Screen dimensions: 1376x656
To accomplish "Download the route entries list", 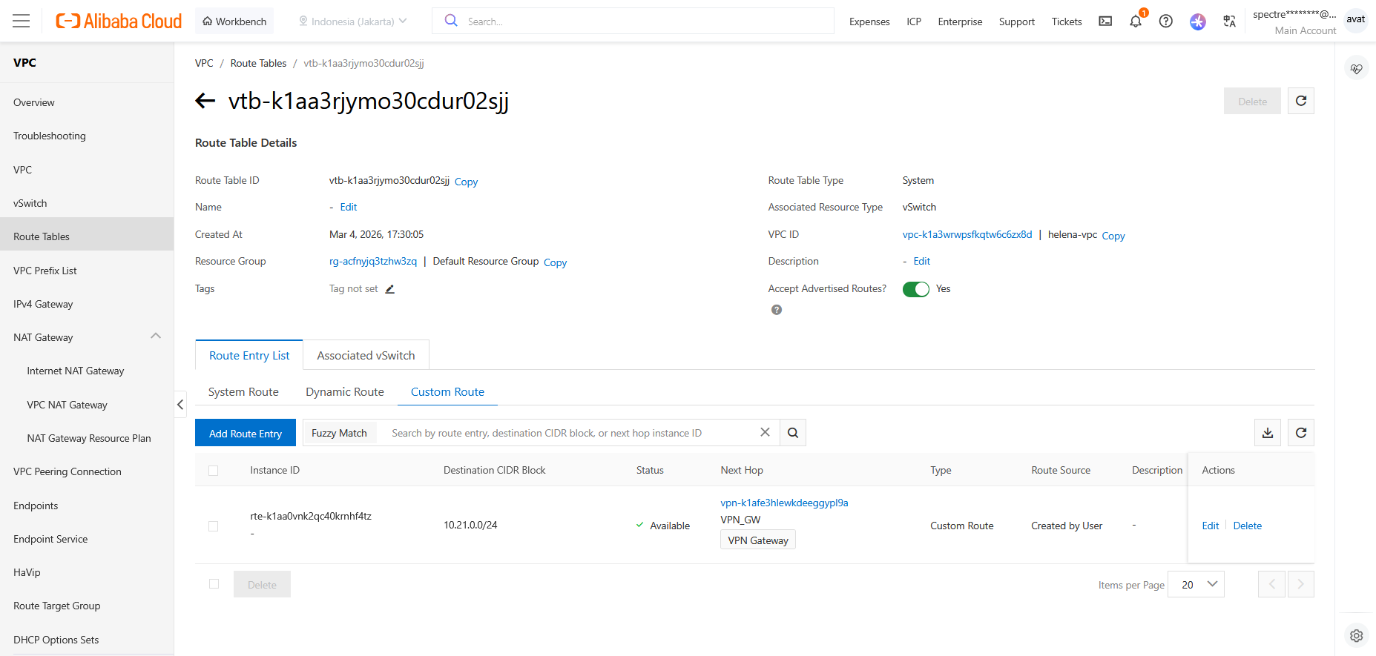I will pyautogui.click(x=1268, y=433).
